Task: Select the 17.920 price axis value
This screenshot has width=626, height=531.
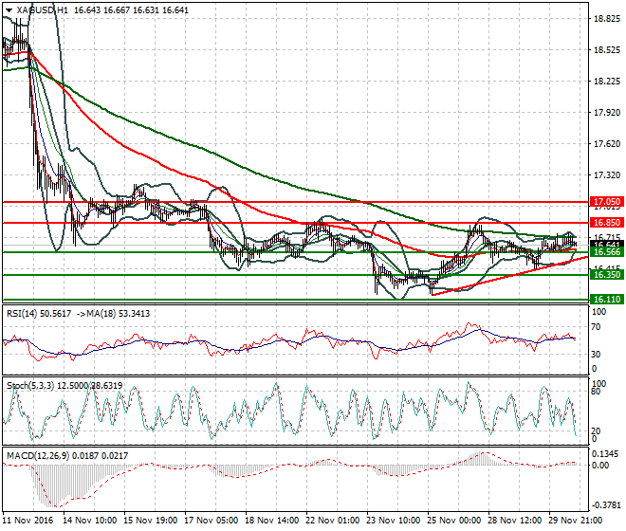Action: pos(607,113)
